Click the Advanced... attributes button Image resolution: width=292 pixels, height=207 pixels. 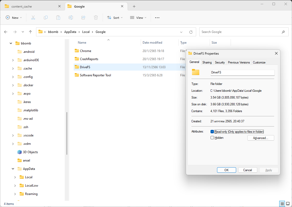260,138
